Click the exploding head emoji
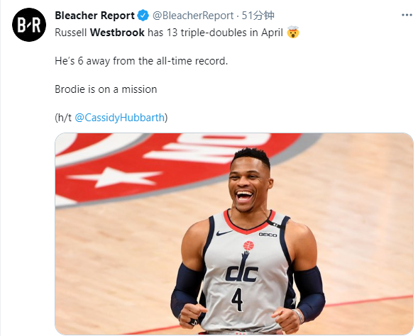Viewport: 418px width, 336px height. tap(293, 32)
